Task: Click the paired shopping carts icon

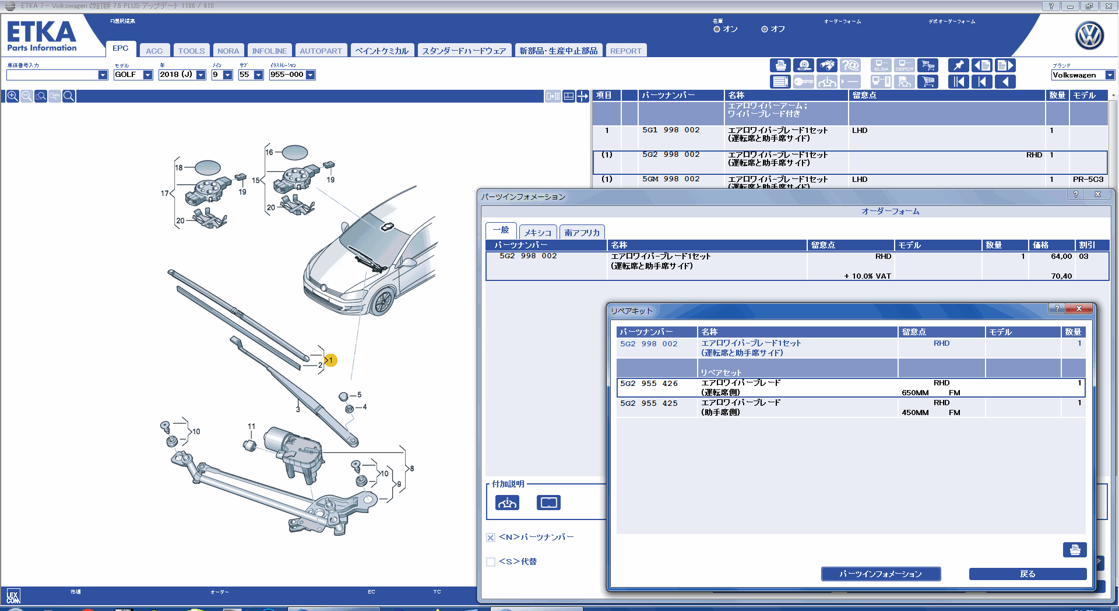Action: pyautogui.click(x=928, y=65)
